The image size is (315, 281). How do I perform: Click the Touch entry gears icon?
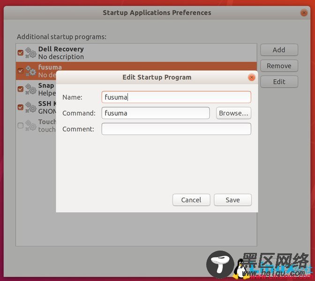pos(31,126)
